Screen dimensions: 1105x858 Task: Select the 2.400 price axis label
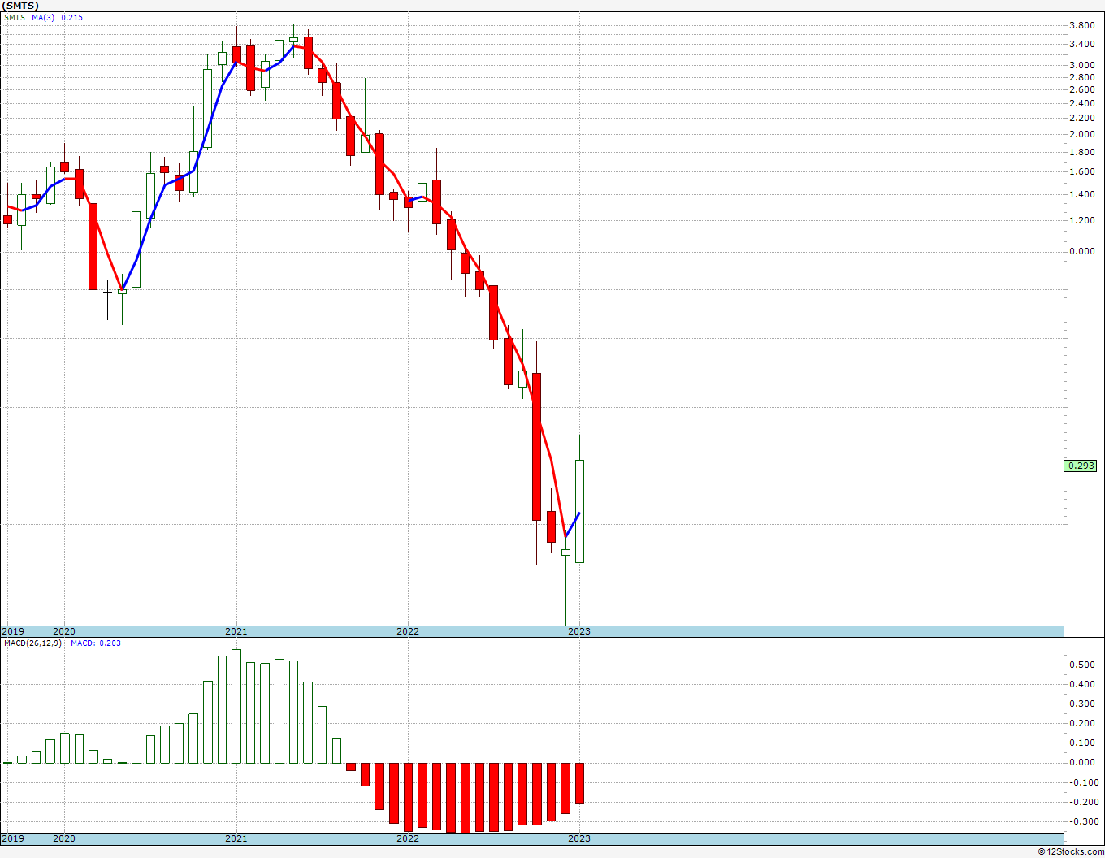click(1081, 103)
